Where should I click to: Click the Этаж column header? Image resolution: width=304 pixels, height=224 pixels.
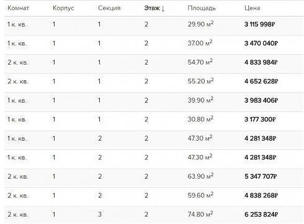pos(154,8)
